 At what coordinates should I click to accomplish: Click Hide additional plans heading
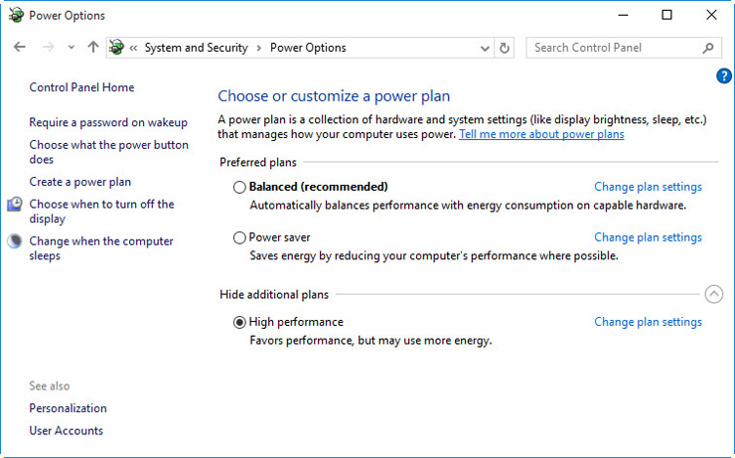point(274,295)
